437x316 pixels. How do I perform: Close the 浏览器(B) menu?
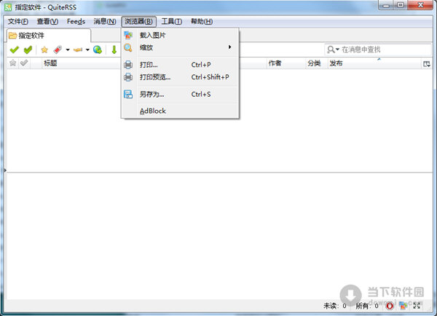(138, 21)
